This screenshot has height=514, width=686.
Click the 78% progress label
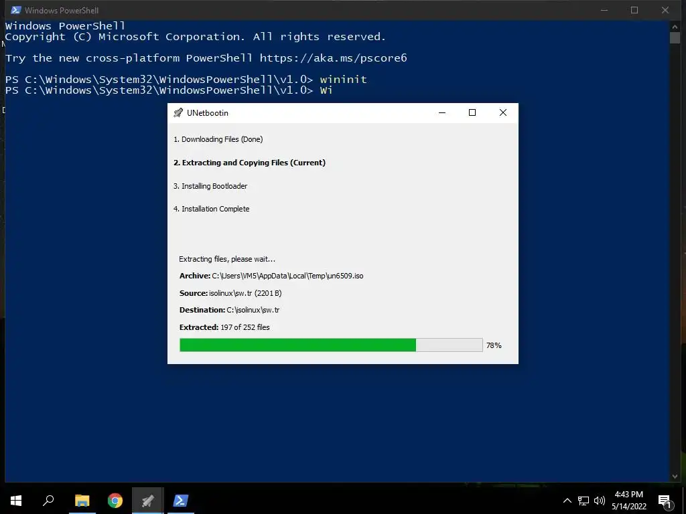(494, 345)
